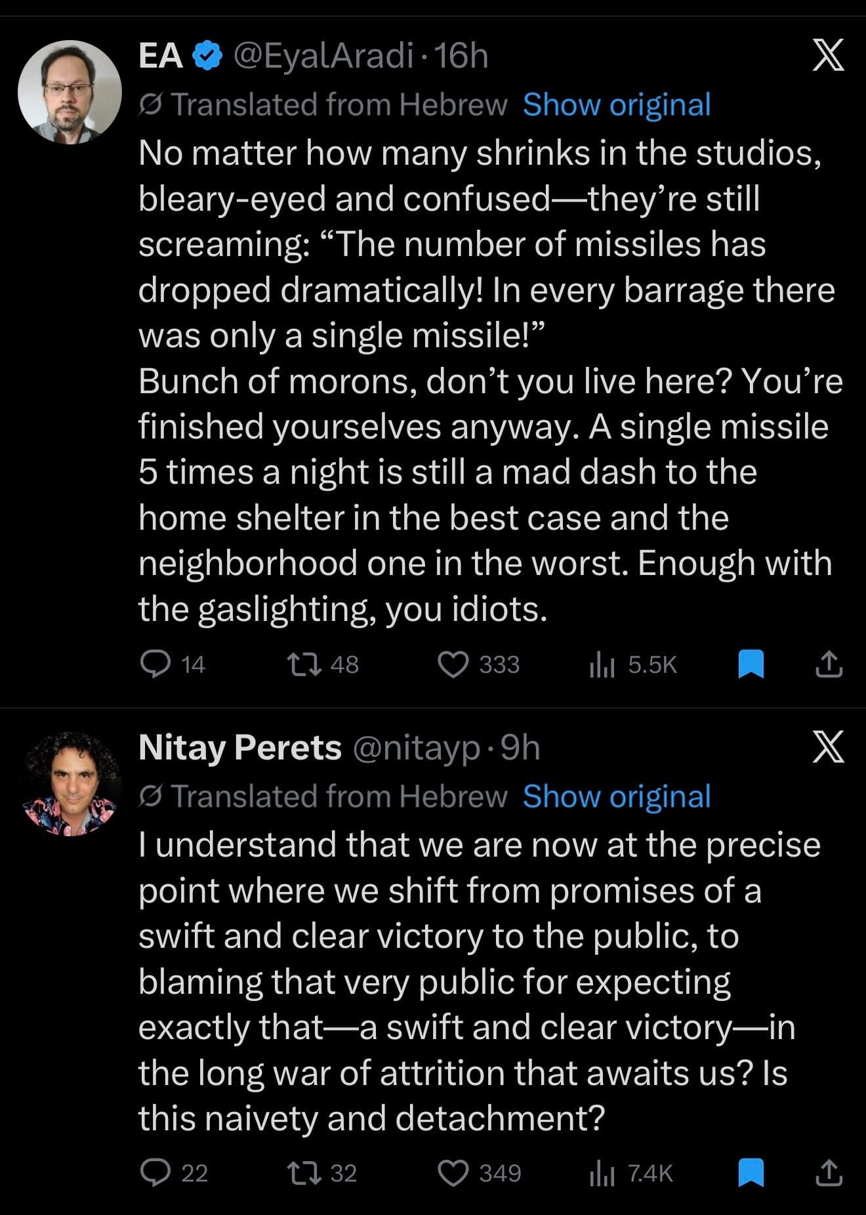Image resolution: width=866 pixels, height=1215 pixels.
Task: Repost Nitay Perets' tweet with 32 reposts
Action: [x=305, y=1172]
